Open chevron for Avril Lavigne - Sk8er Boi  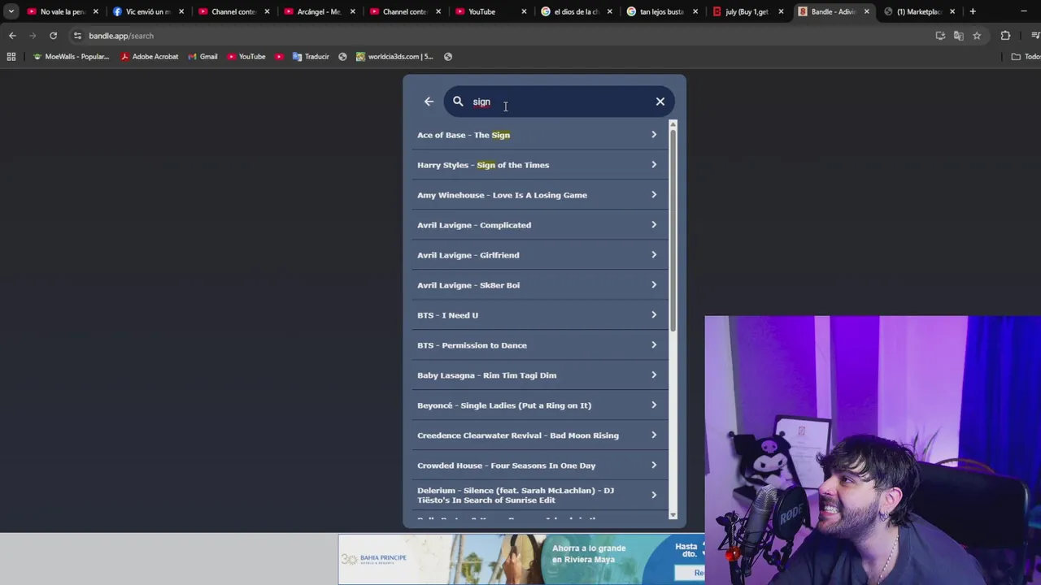[x=654, y=285]
